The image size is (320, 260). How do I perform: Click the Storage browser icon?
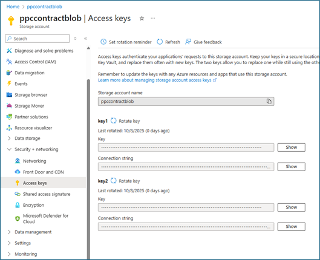tap(9, 94)
